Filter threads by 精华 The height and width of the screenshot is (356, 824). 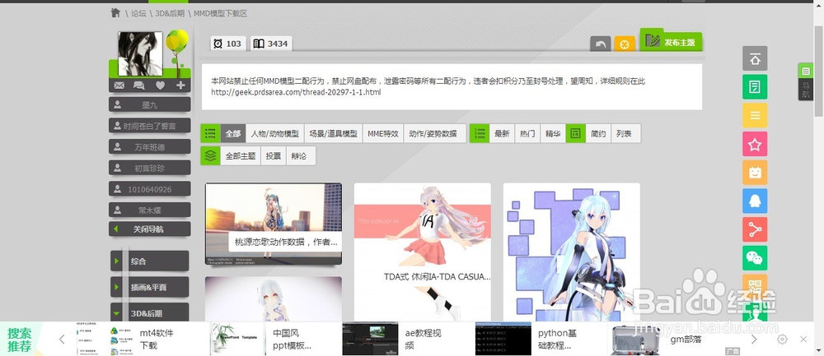(553, 134)
